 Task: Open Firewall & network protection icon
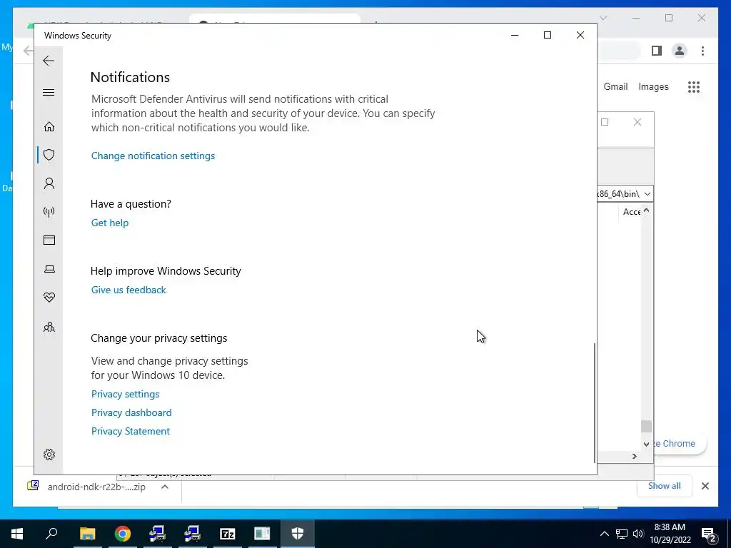[49, 212]
